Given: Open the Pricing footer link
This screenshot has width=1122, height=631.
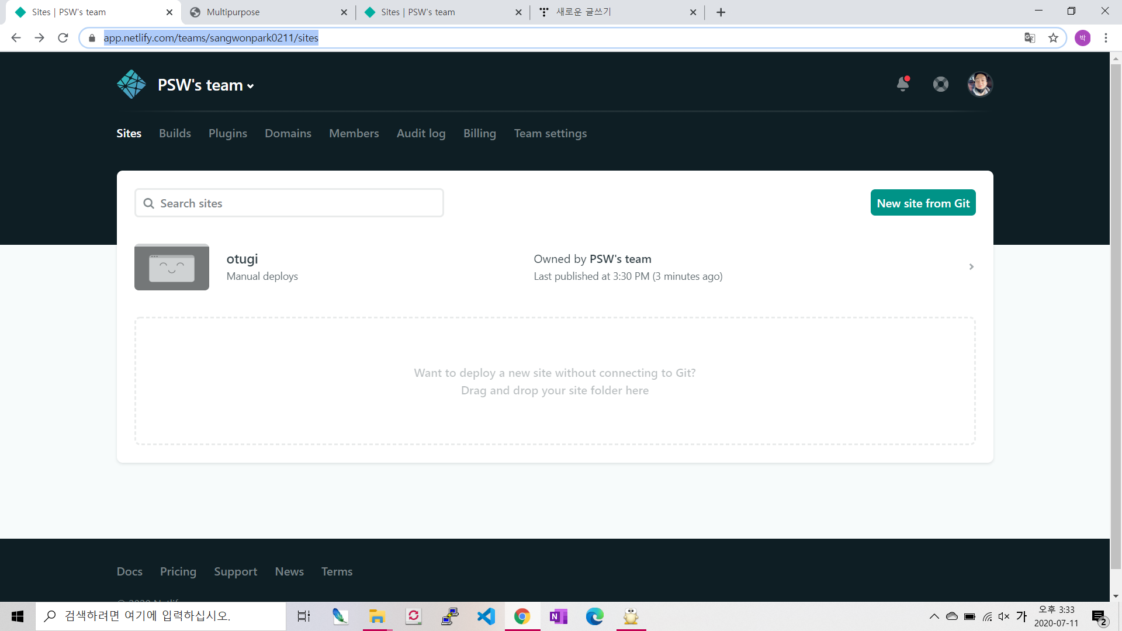Looking at the screenshot, I should (x=178, y=571).
